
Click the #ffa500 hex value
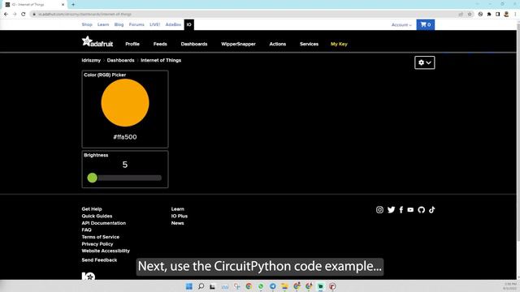(x=125, y=137)
